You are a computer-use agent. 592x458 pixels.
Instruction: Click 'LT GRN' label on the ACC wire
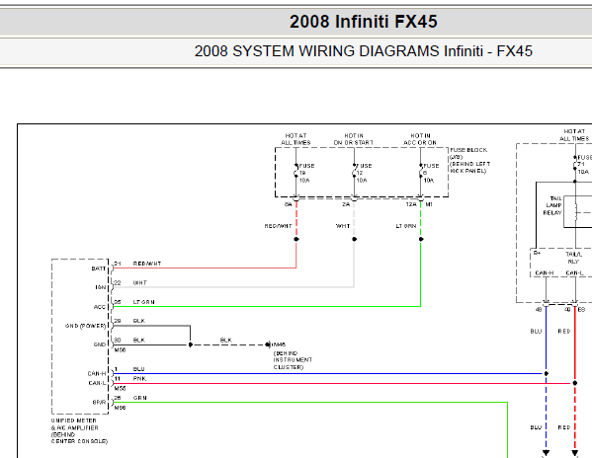144,302
